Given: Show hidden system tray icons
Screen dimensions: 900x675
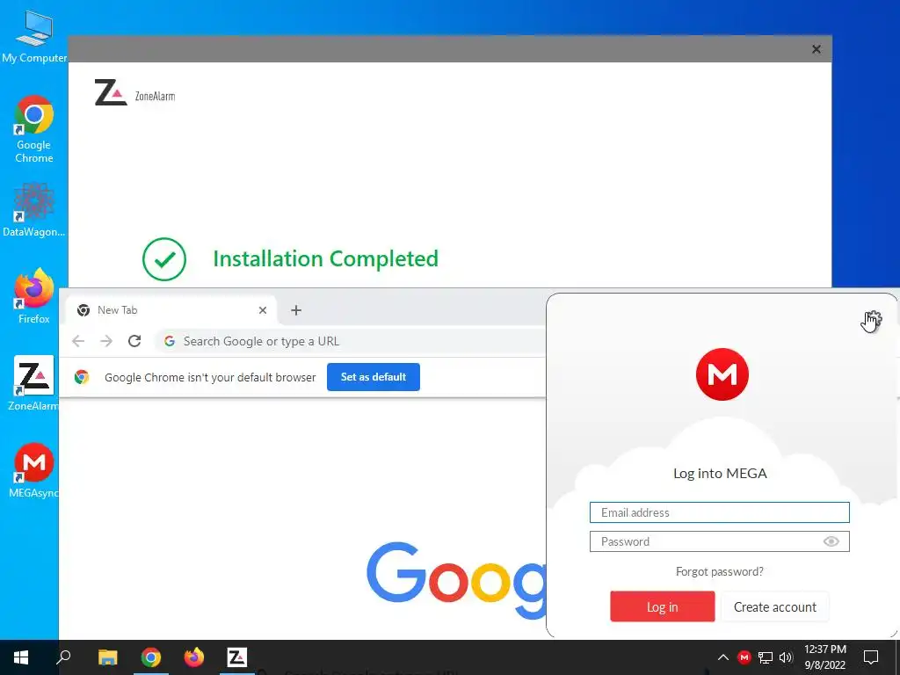Looking at the screenshot, I should click(x=723, y=657).
